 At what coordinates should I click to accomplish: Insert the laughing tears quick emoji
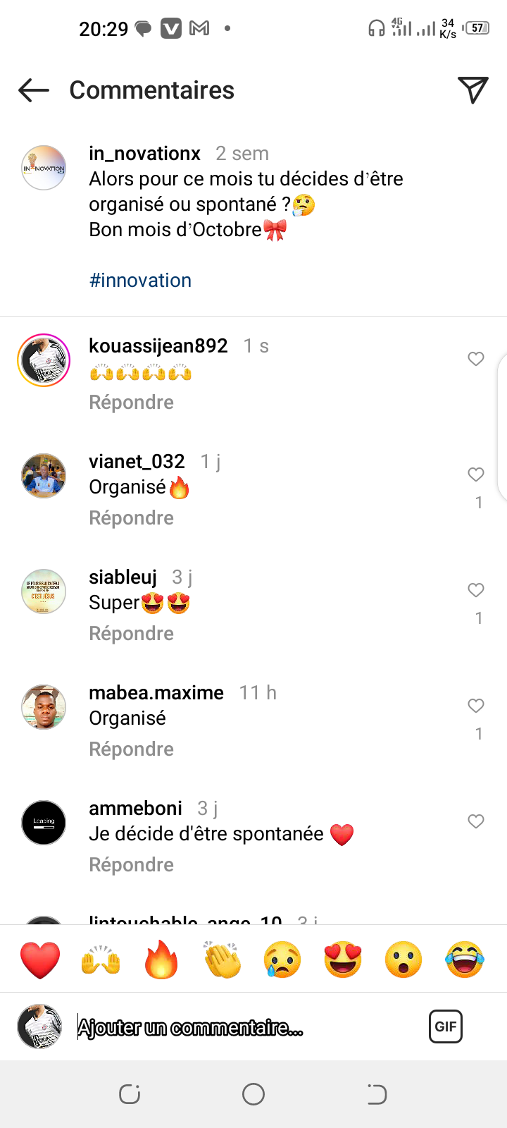[465, 960]
